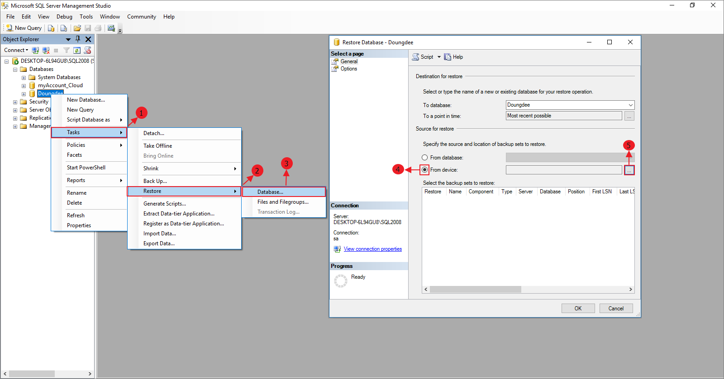This screenshot has width=724, height=379.
Task: Click right arrow on backup sets scrollbar
Action: [x=630, y=290]
